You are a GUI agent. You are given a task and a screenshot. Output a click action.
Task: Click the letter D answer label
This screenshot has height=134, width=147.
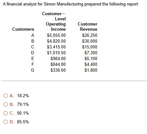(12, 122)
